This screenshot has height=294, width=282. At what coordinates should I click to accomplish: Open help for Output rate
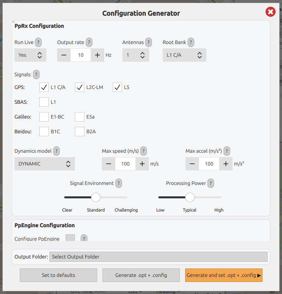tap(89, 42)
